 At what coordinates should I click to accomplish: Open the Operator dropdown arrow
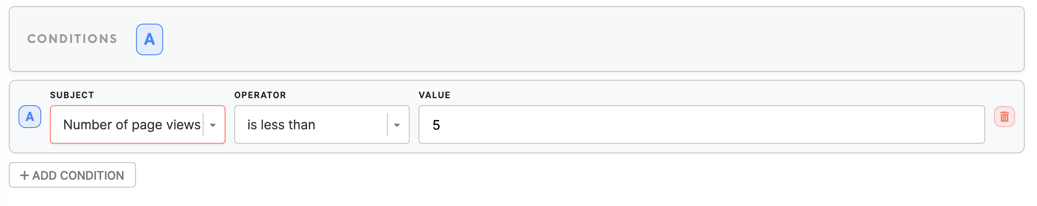point(397,125)
